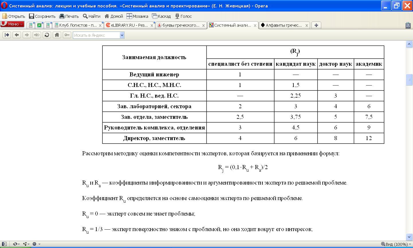
Task: Close the Клуб Логистов tab
Action: (x=100, y=26)
